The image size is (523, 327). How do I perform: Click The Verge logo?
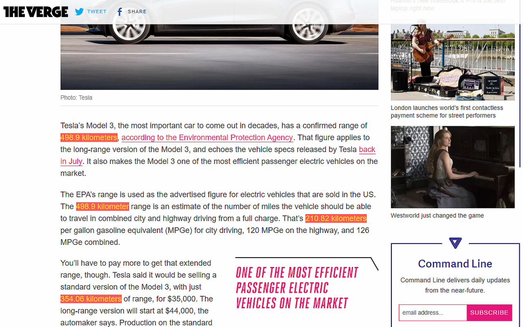36,12
